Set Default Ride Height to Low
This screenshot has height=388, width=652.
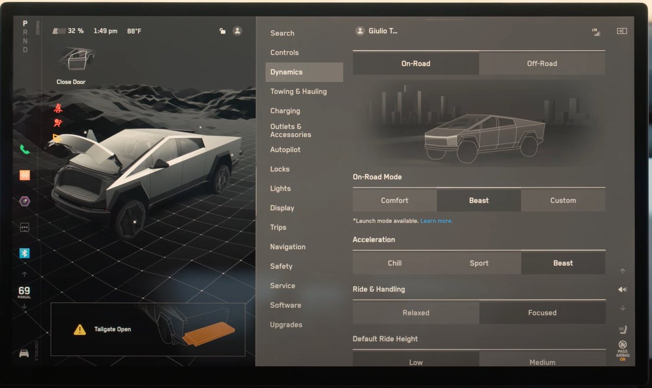[x=416, y=359]
